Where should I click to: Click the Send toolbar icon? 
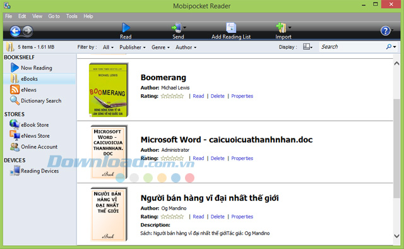point(176,28)
